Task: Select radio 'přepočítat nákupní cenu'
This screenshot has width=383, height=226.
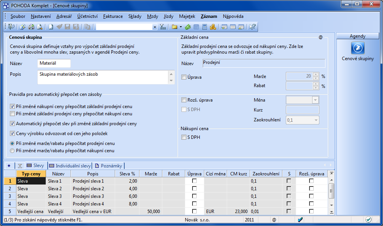Action: tap(12, 151)
